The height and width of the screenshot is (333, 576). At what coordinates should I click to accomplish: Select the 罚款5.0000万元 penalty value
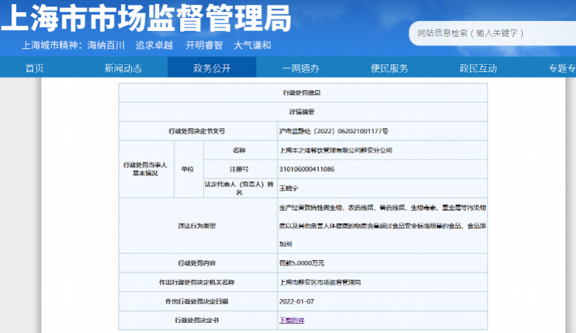coord(302,263)
